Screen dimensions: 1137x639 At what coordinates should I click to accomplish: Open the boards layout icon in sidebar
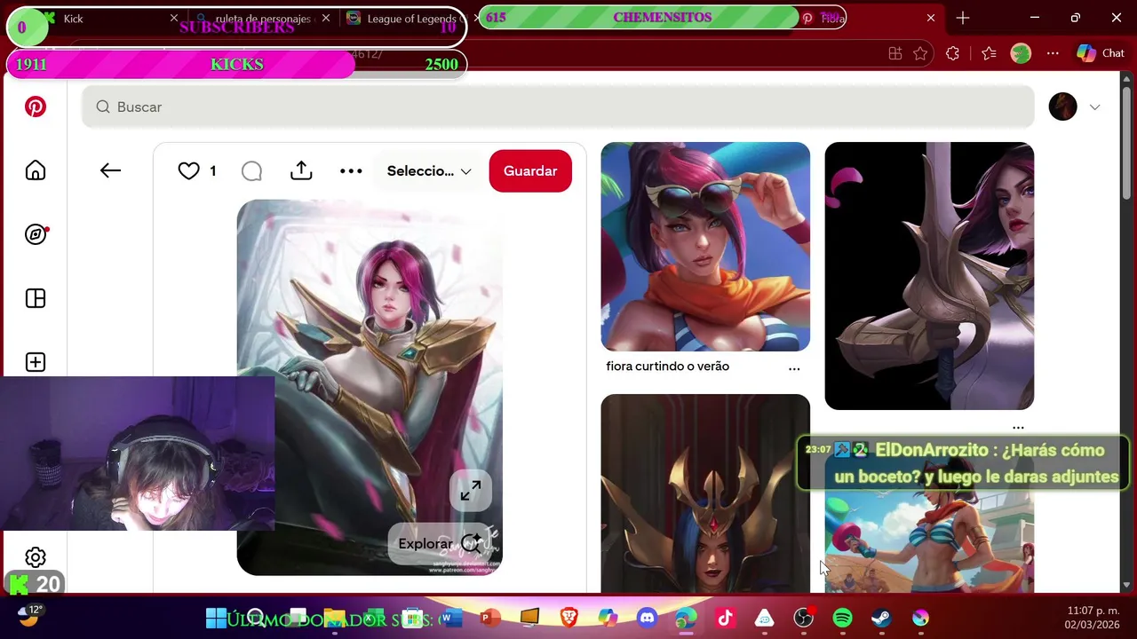click(36, 298)
